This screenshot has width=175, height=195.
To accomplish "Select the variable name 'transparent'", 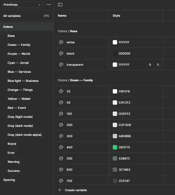I will click(75, 65).
